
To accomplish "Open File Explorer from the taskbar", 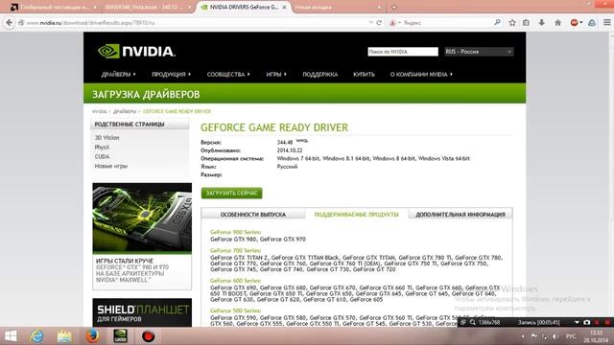I will tap(64, 336).
